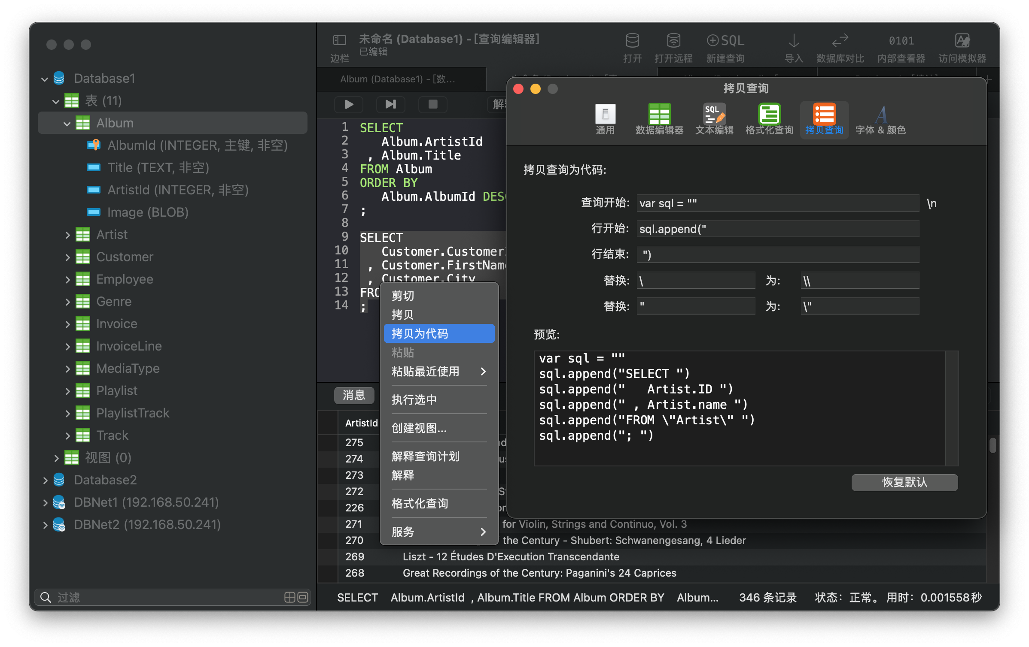The height and width of the screenshot is (647, 1029).
Task: Choose 拷贝为代码 from the context menu
Action: (439, 333)
